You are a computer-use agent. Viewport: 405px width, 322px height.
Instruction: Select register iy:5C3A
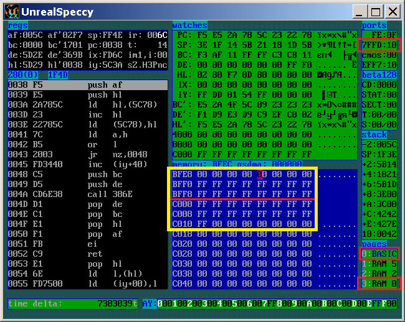tap(105, 65)
